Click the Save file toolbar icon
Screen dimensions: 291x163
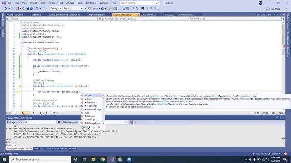28,9
